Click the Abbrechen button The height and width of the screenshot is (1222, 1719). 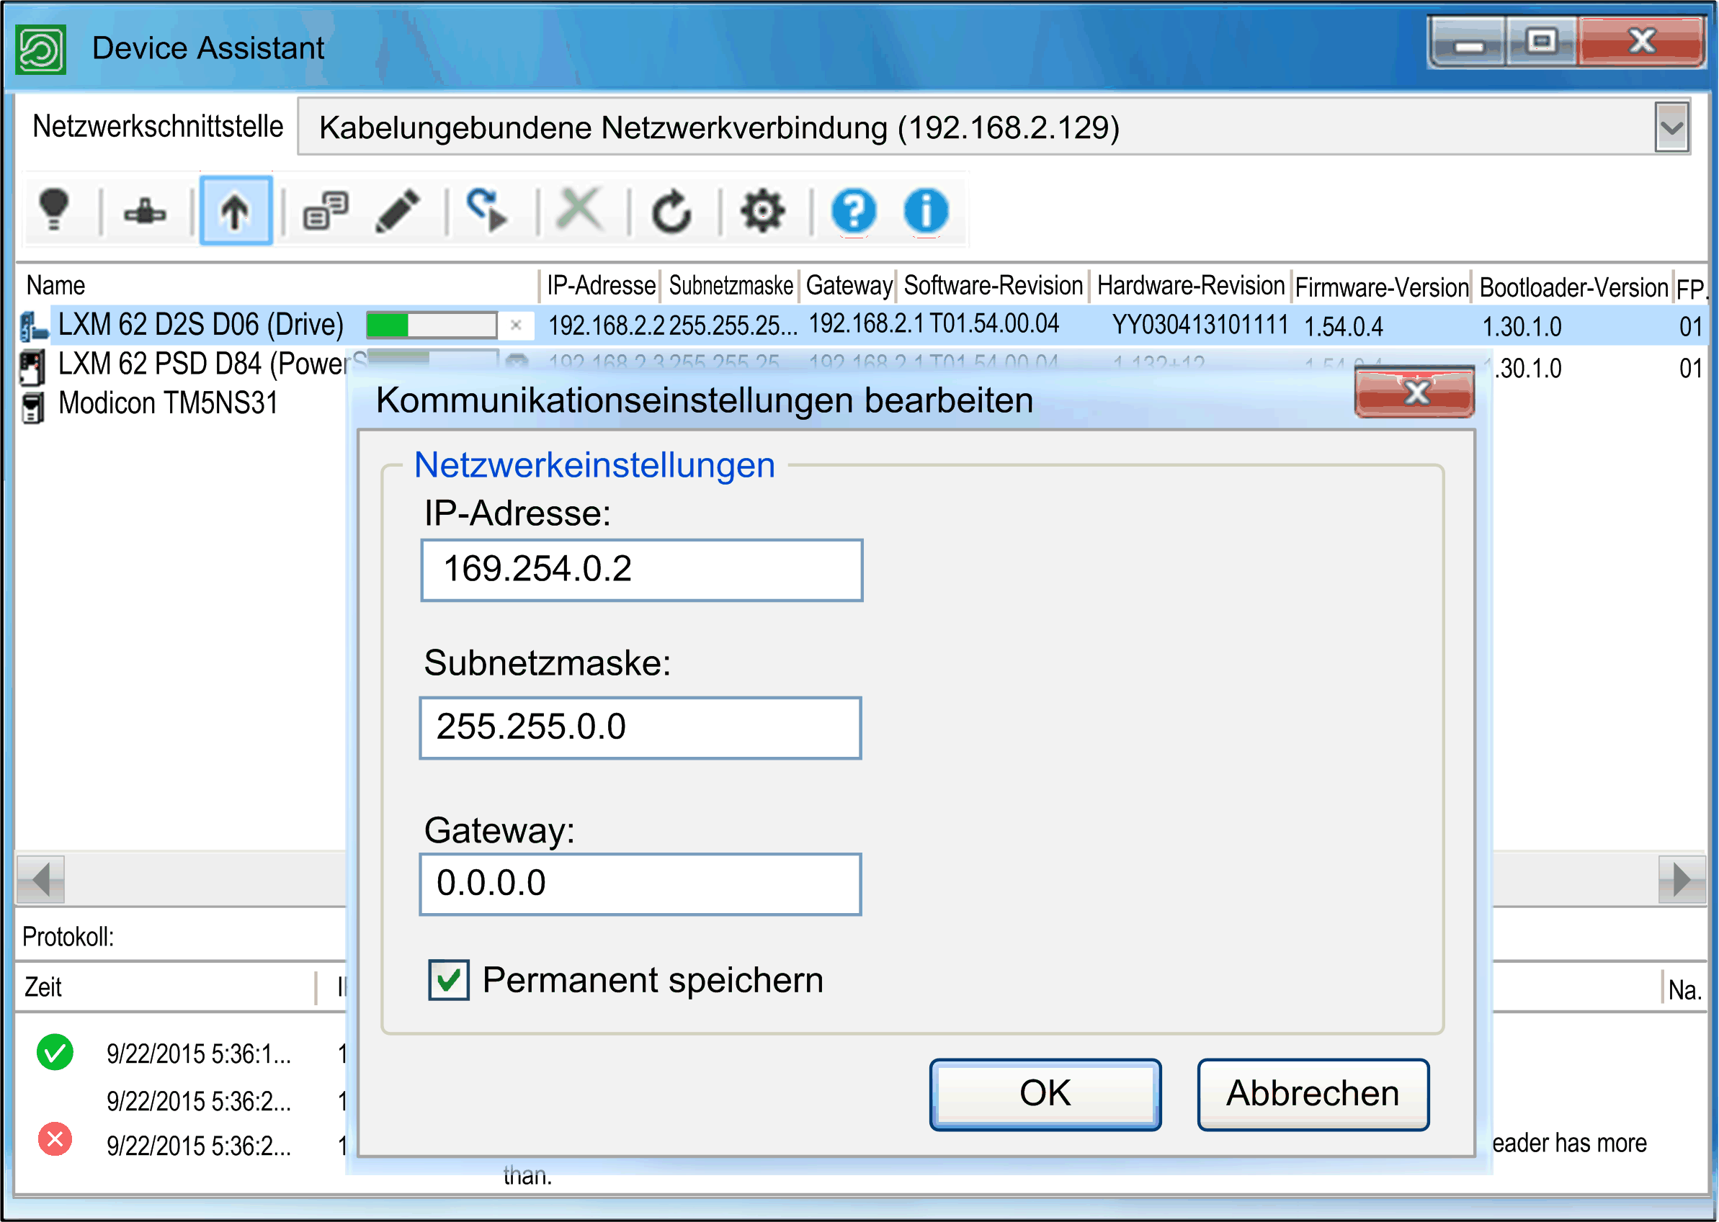[1313, 1094]
